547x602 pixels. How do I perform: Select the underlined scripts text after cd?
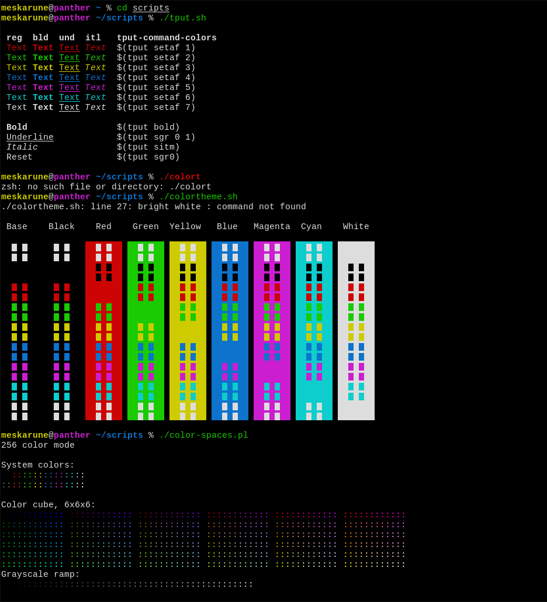pyautogui.click(x=151, y=8)
